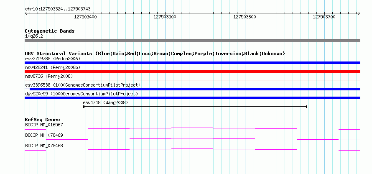
Task: Click the gray 10q26.2 cytogenetic band bar
Action: pyautogui.click(x=192, y=41)
